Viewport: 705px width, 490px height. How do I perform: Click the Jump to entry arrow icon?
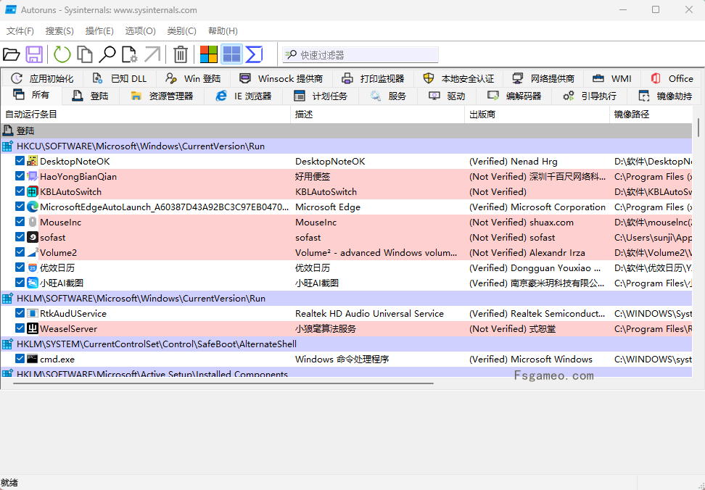(x=152, y=55)
